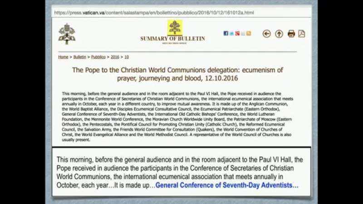Click the yellow Summary of Bulletin emblem
Viewport: 363px width, 204px height.
point(175,28)
